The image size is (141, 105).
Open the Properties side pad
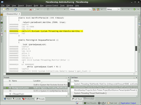pyautogui.click(x=139, y=29)
